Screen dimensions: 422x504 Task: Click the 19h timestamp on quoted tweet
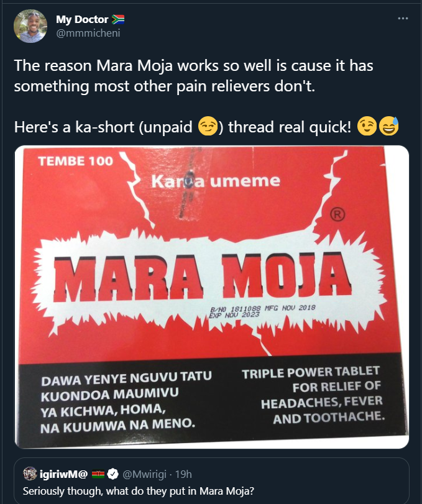pyautogui.click(x=183, y=474)
